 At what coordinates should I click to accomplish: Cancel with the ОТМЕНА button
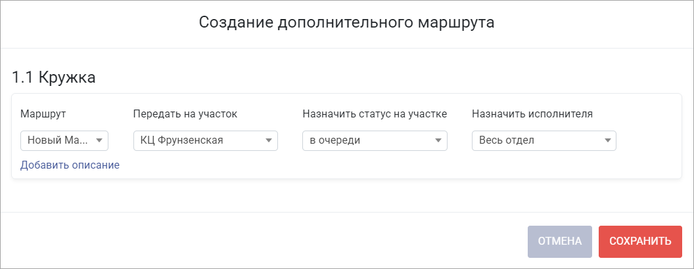coord(559,241)
